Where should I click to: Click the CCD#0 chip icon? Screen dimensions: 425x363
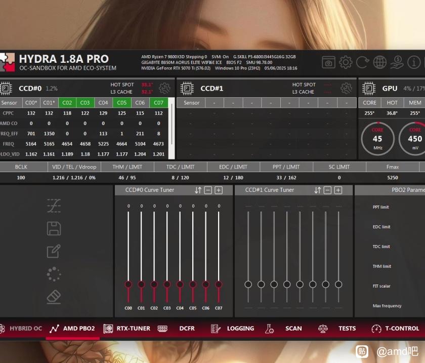click(6, 89)
